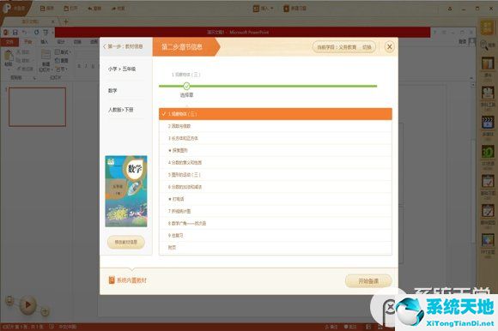Click the search magnifier in right sidebar
This screenshot has height=331, width=498.
coord(484,45)
